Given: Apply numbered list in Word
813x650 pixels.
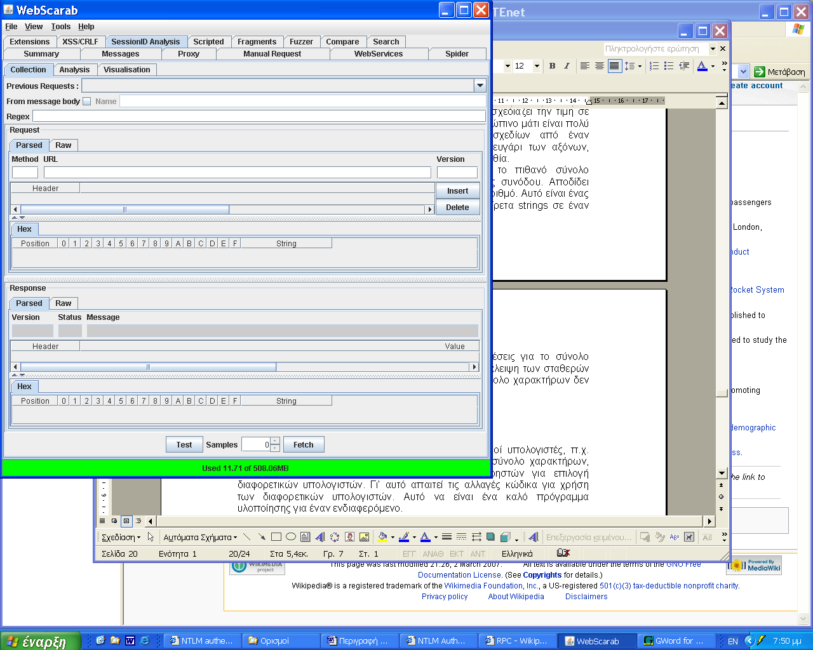Looking at the screenshot, I should pyautogui.click(x=654, y=66).
